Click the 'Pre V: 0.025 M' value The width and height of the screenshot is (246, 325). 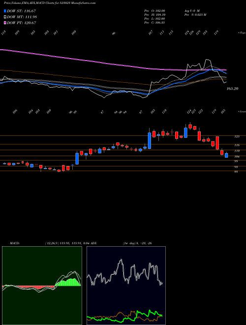click(195, 15)
